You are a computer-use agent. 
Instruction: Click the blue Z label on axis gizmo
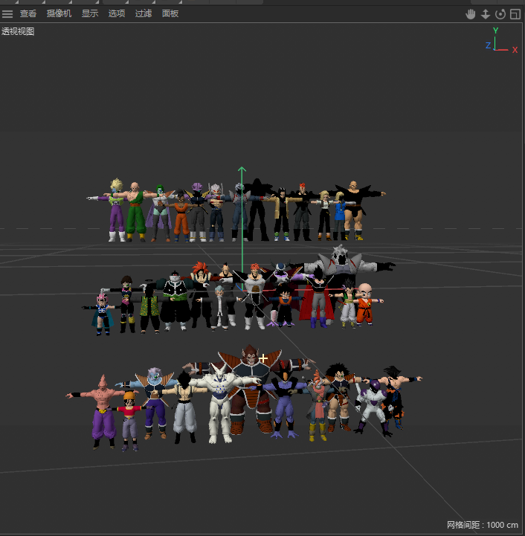[488, 45]
